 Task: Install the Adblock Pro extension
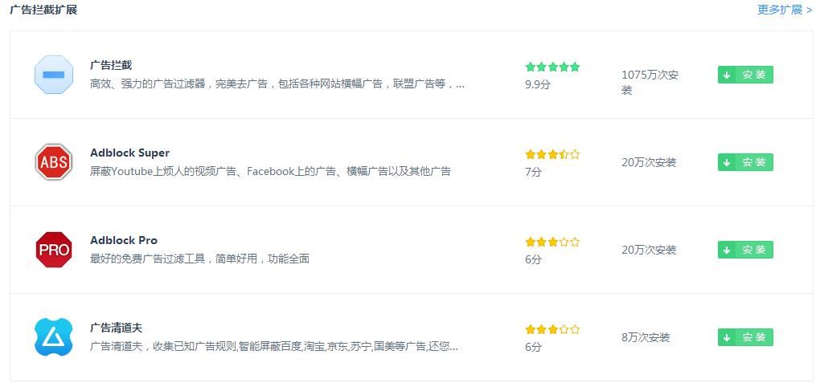click(745, 250)
